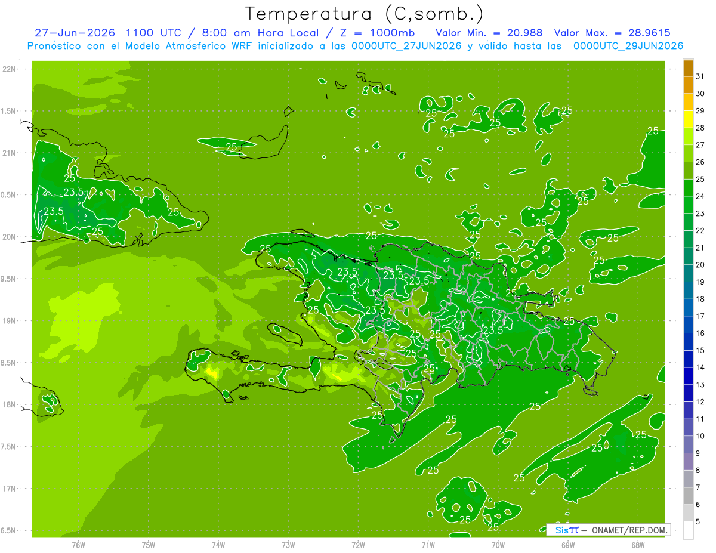Click colorbar label '8'
This screenshot has width=716, height=553.
coord(698,471)
